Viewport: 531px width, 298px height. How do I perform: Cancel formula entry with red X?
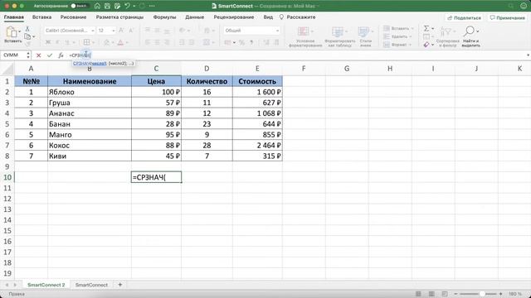(39, 55)
